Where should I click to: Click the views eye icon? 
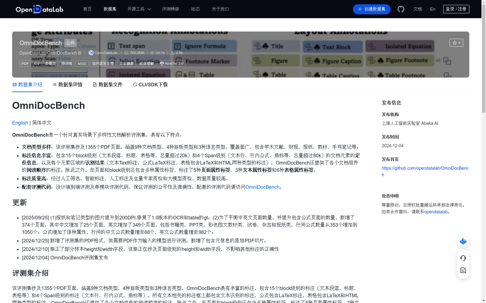pyautogui.click(x=152, y=53)
